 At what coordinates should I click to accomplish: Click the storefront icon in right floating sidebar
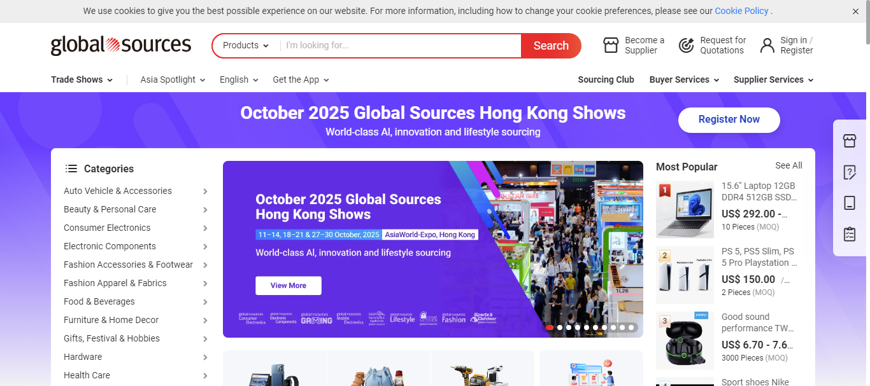point(849,141)
